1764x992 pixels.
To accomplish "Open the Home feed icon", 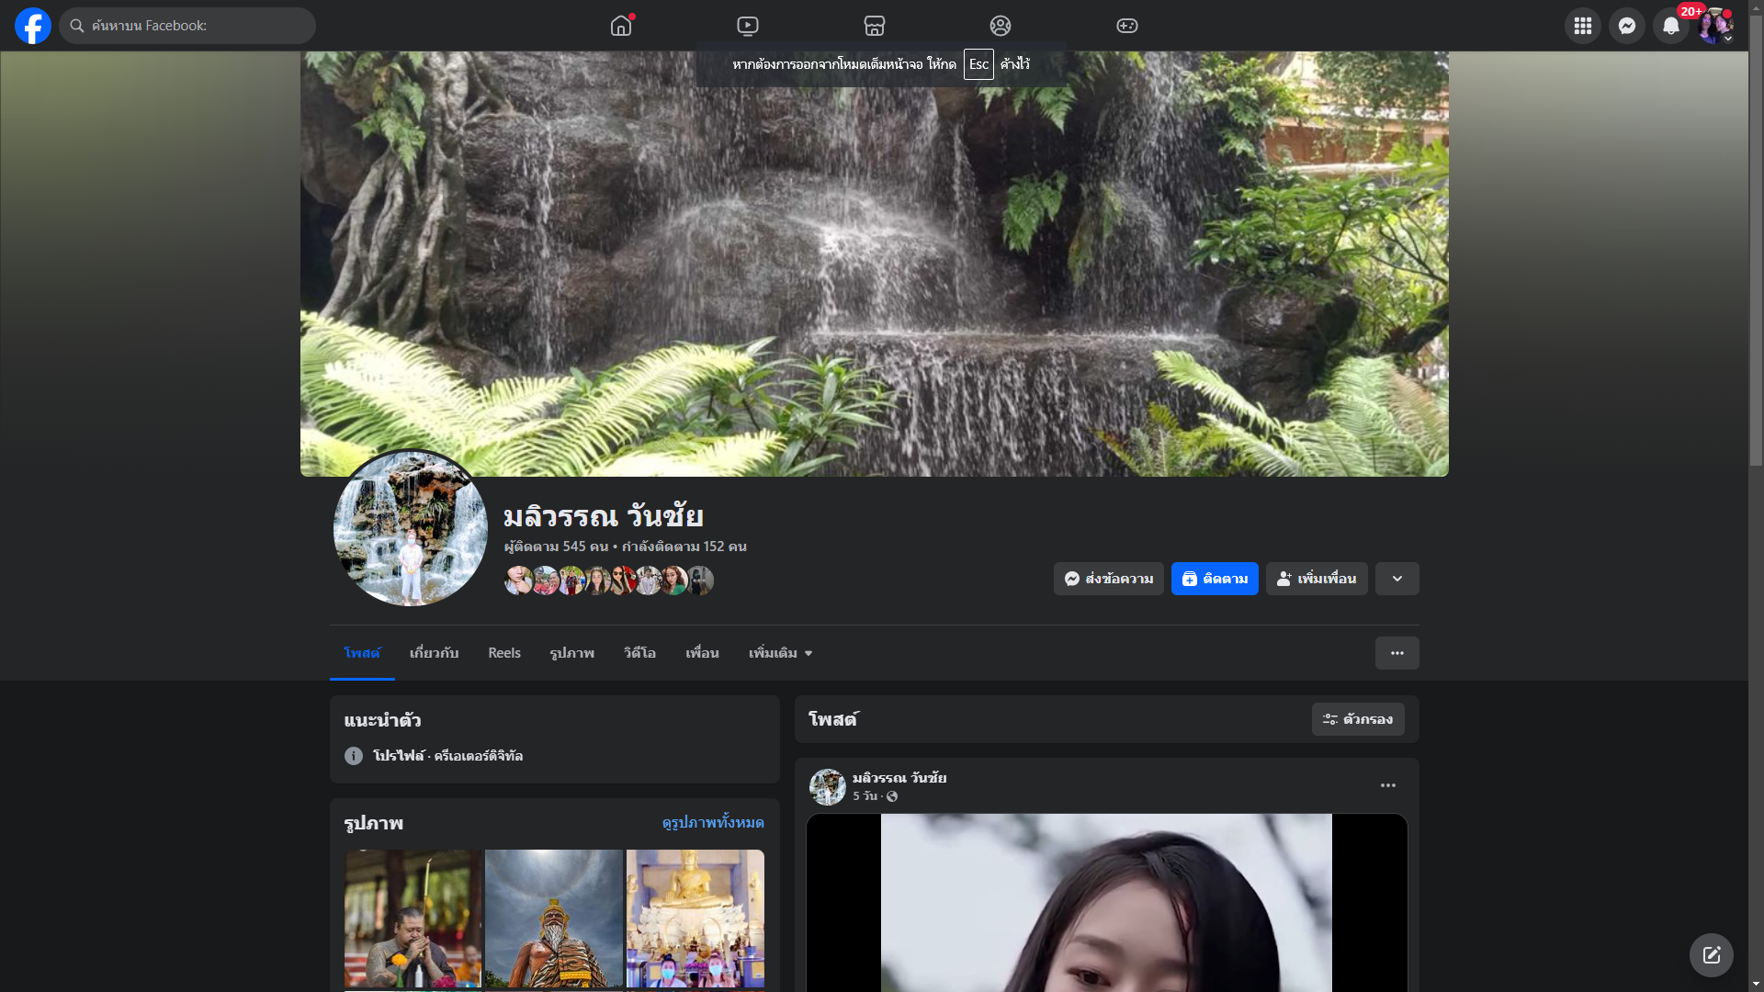I will coord(621,26).
